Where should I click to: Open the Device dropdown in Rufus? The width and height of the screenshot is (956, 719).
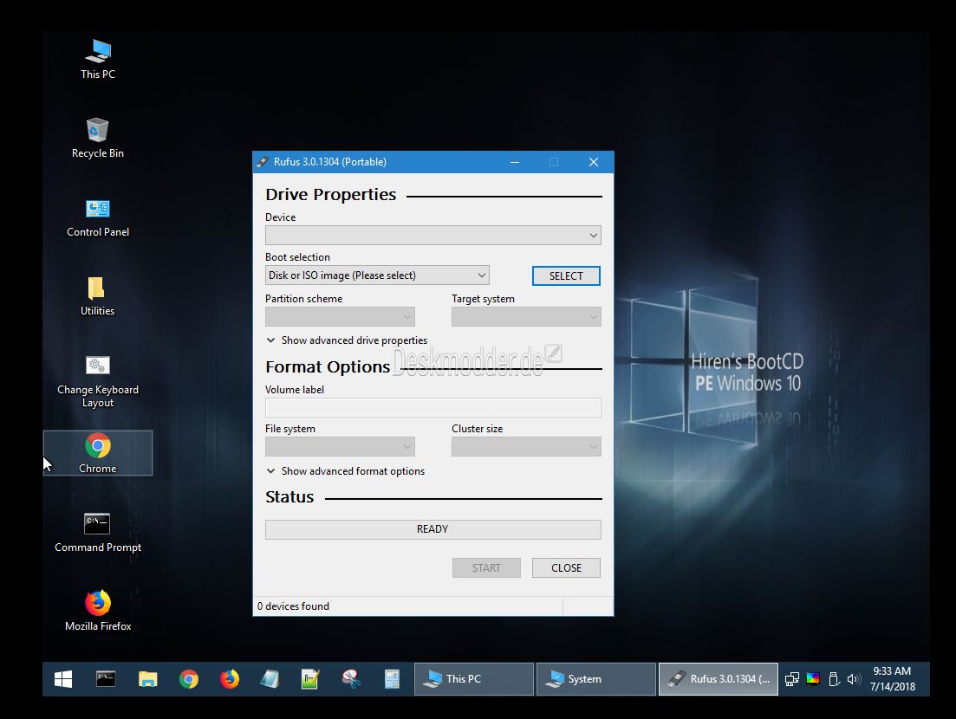[x=432, y=236]
